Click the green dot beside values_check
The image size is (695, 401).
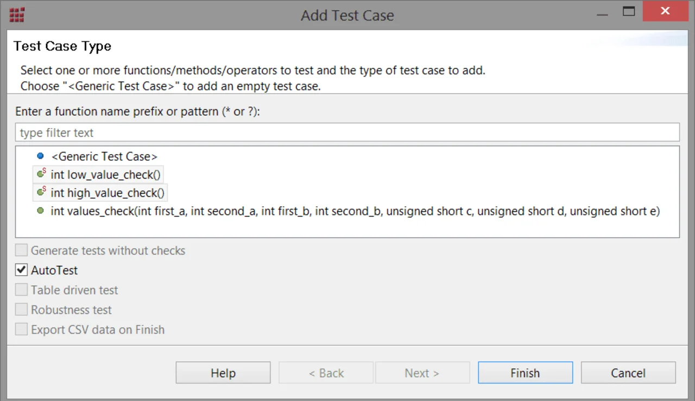40,211
